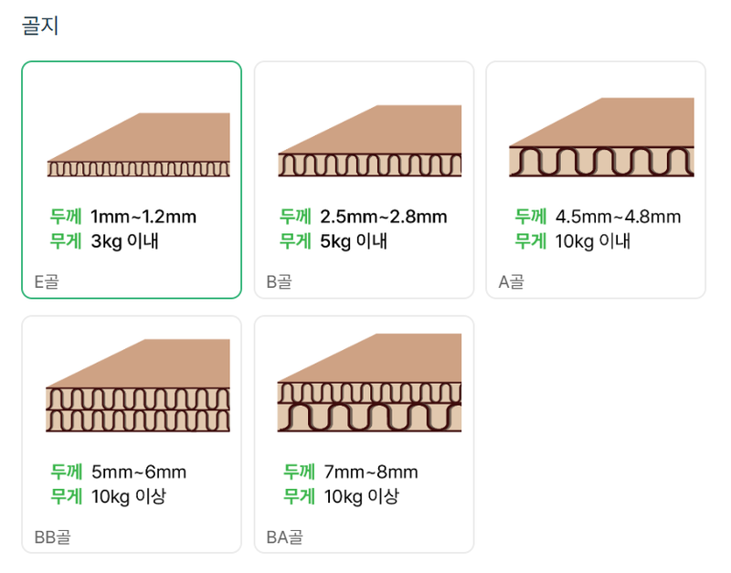Viewport: 731px width, 573px height.
Task: Click the BB골 double-layer flute illustration
Action: [x=138, y=386]
